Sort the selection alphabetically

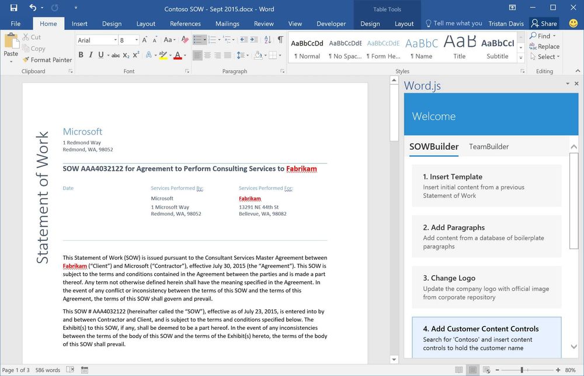pyautogui.click(x=267, y=40)
